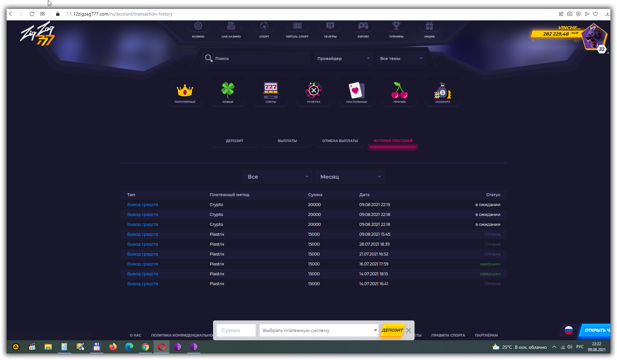The width and height of the screenshot is (617, 360).
Task: Click Вывод средств dated 16.07.2021 17:59
Action: (143, 264)
